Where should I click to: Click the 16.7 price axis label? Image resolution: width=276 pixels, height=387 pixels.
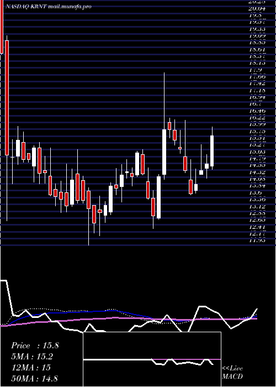[255, 104]
